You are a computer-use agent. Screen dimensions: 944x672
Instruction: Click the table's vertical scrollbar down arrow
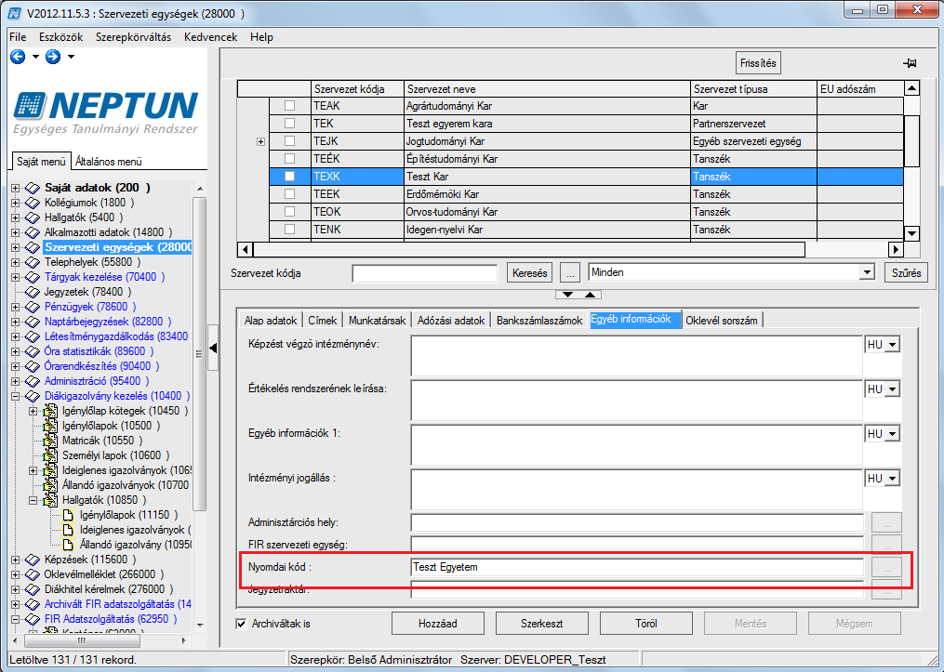tap(912, 233)
